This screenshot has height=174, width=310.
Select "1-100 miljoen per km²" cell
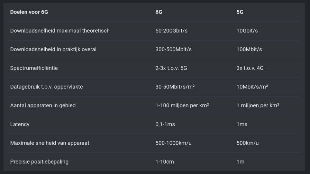click(x=182, y=106)
